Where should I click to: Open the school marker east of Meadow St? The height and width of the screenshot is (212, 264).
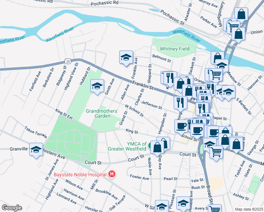coord(228,92)
